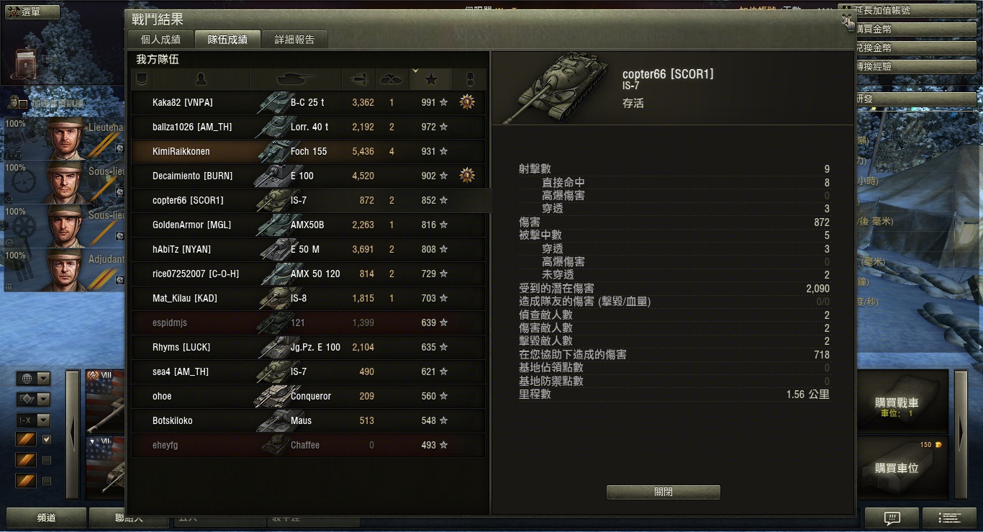Sort team list by experience star icon
Screen dimensions: 983x532
430,78
